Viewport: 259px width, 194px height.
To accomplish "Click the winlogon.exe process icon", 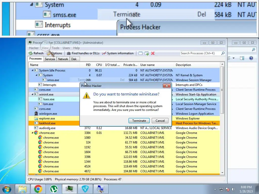I will point(36,113).
